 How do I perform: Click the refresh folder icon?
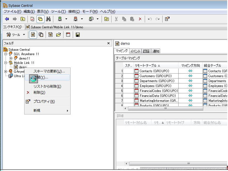(x=106, y=19)
